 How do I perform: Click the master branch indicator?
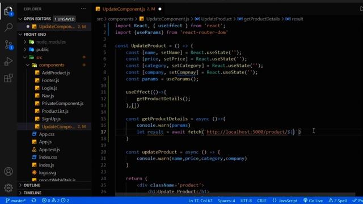15,201
